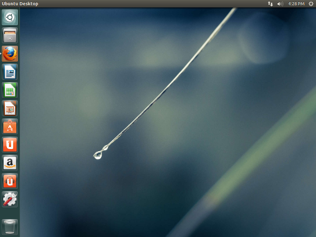Open Ubuntu One launcher icon

[9, 145]
